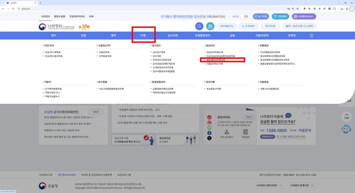Open 납품업체지체상금현황 link

[163, 89]
